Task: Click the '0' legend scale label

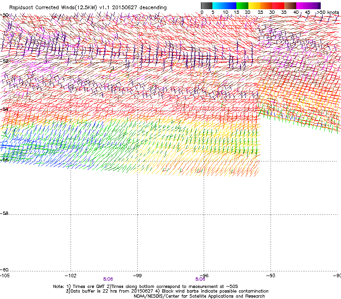Action: tap(202, 12)
